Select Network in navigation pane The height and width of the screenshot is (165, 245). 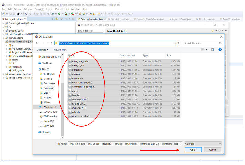(x=46, y=132)
